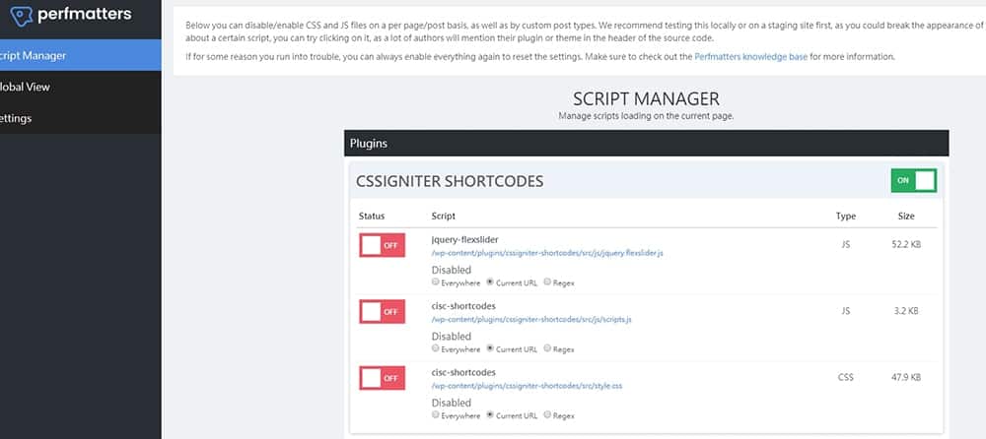Screen dimensions: 986x439
Task: Click the Plugins section header bar
Action: coord(646,143)
